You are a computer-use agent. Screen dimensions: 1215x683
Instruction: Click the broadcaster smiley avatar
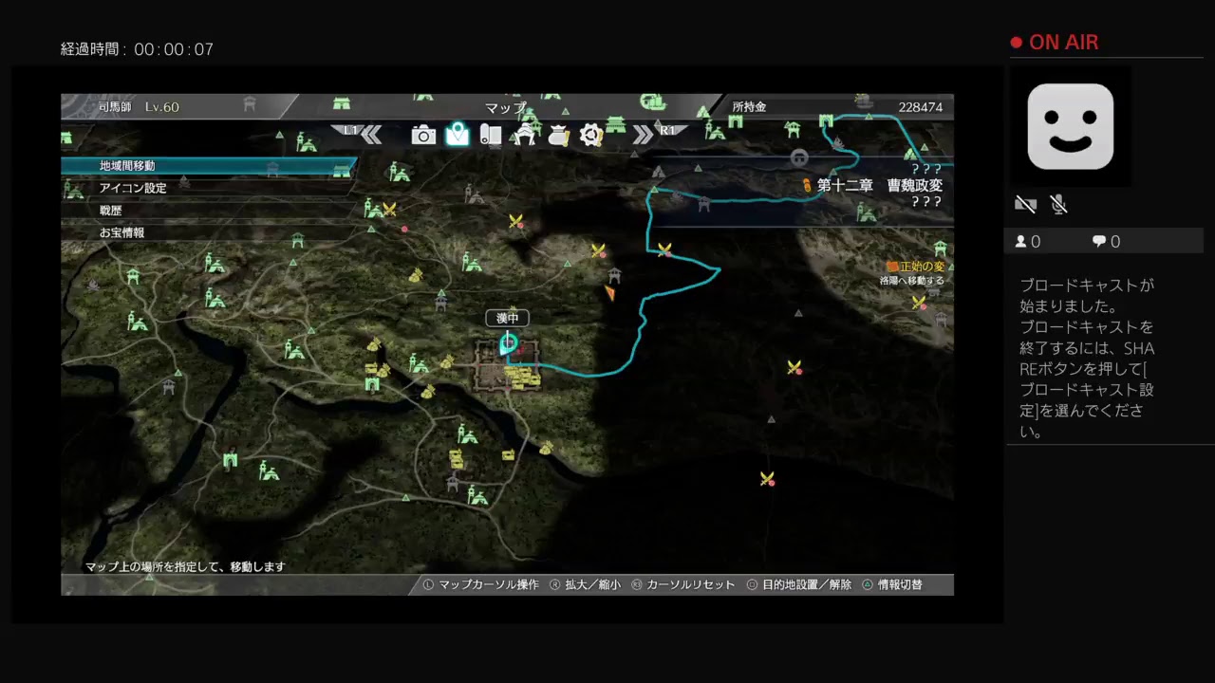pyautogui.click(x=1070, y=126)
